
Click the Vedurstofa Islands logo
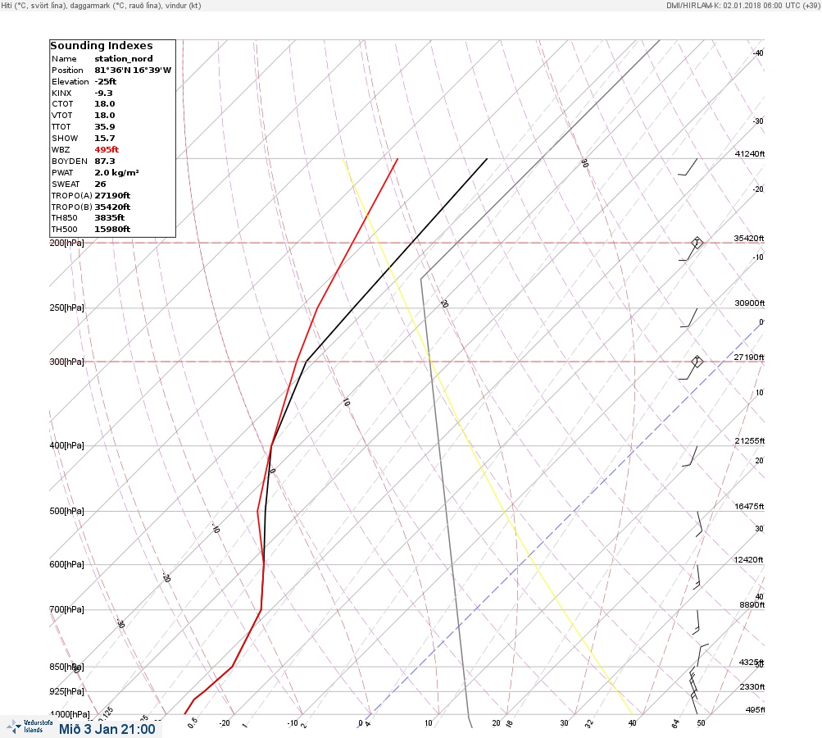(x=30, y=727)
